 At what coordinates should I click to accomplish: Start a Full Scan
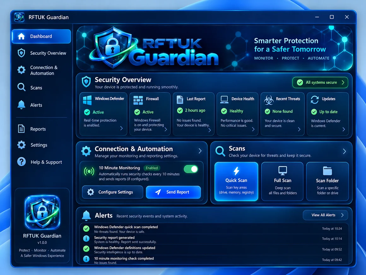pyautogui.click(x=282, y=181)
